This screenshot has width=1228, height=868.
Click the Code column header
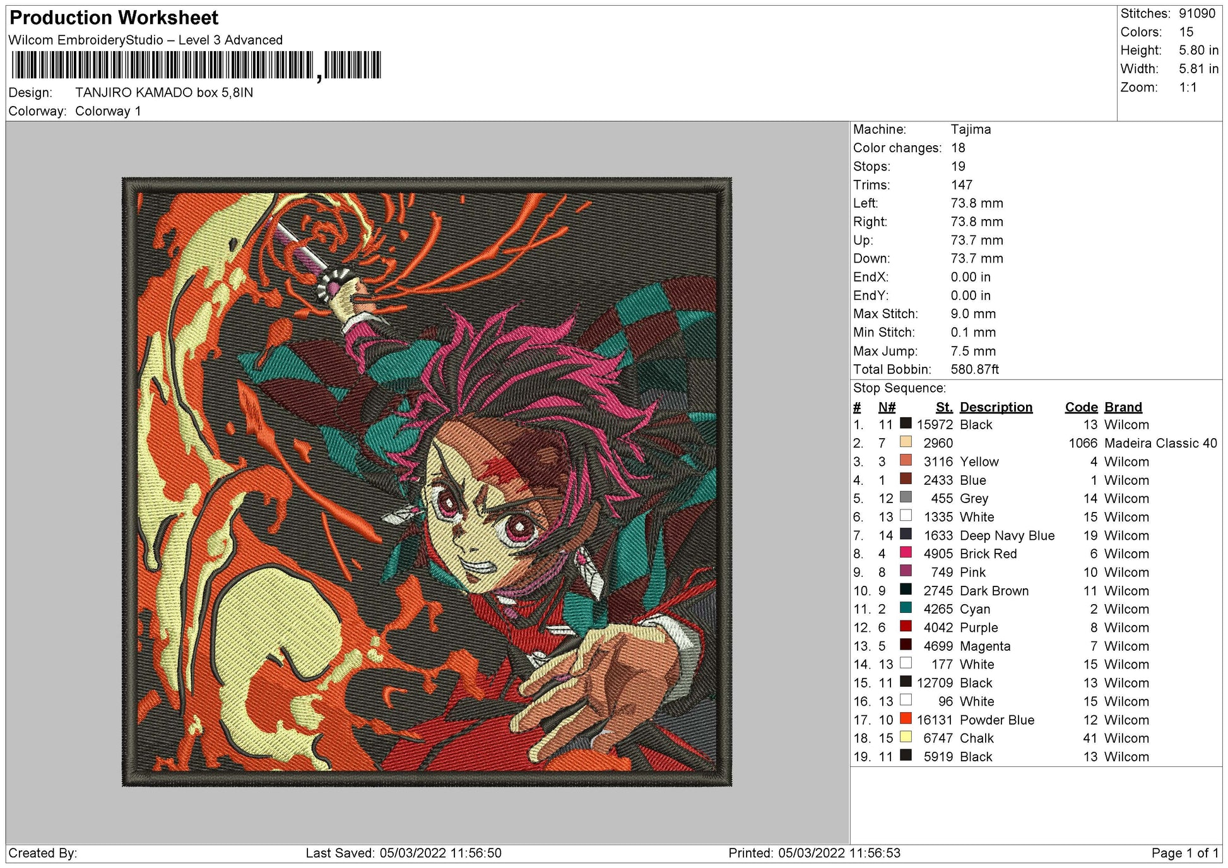[x=1081, y=407]
